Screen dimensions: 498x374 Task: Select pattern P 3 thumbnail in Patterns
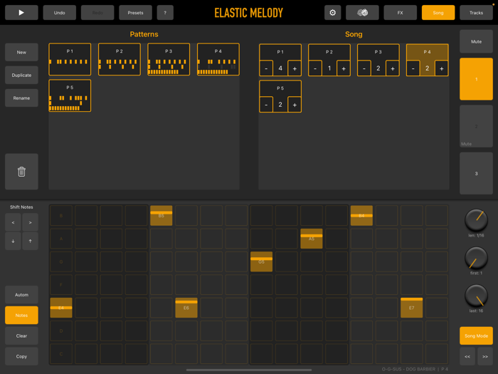[169, 59]
